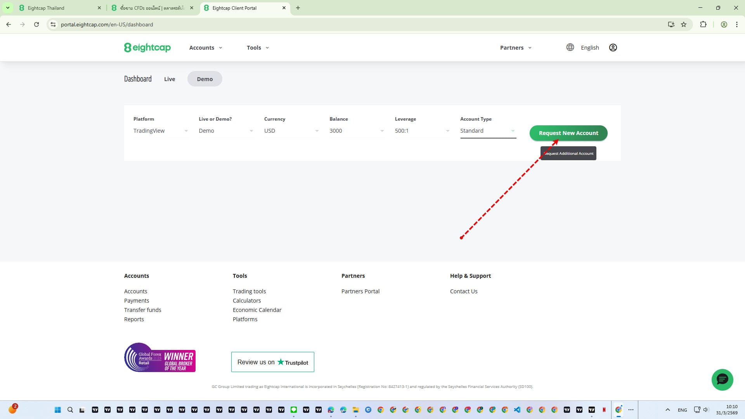This screenshot has height=419, width=745.
Task: Switch dashboard to Live accounts
Action: tap(170, 79)
